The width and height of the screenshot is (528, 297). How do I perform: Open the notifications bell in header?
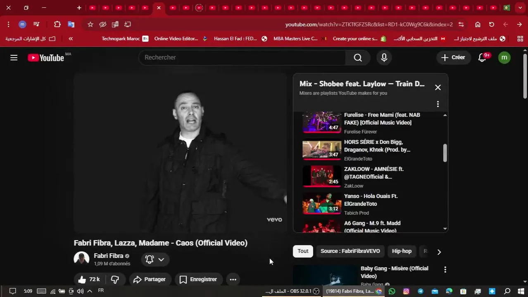pos(482,57)
